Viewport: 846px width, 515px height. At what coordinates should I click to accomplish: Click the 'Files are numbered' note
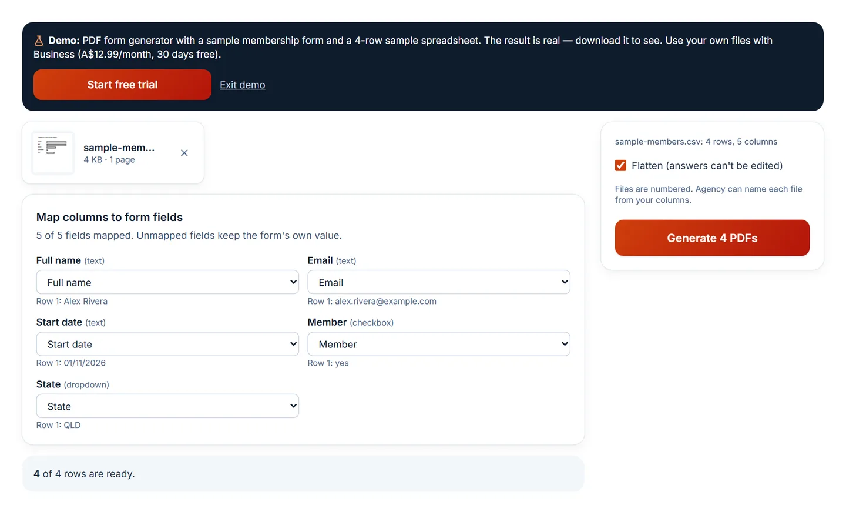[709, 195]
